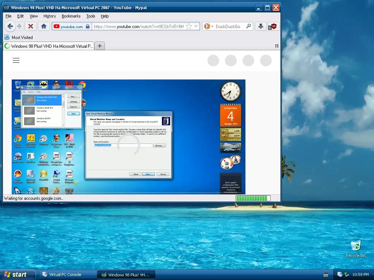Open the Home page icon

tap(44, 26)
